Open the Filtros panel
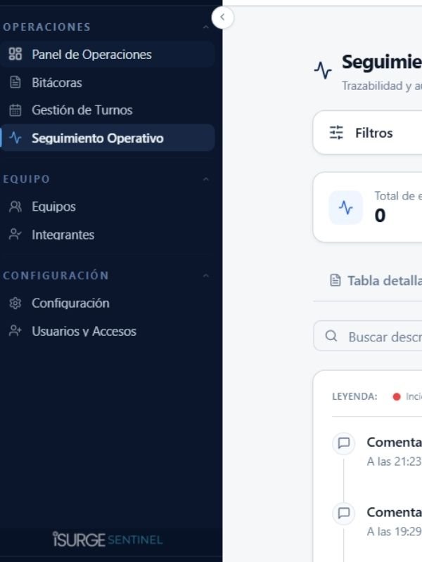422x562 pixels. pyautogui.click(x=373, y=133)
